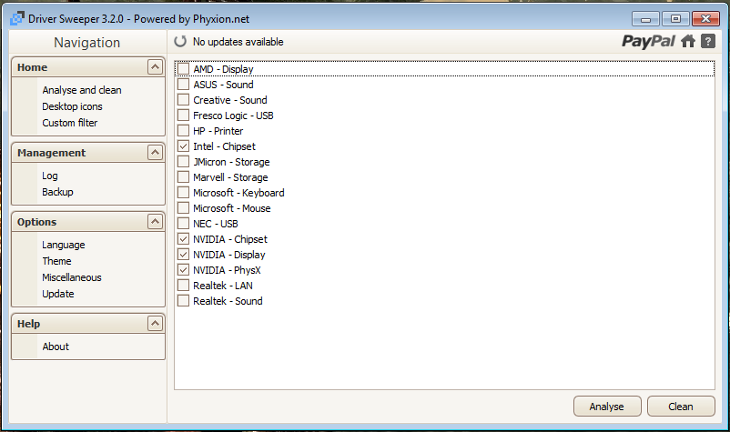The image size is (730, 432).
Task: Open the Custom filter page
Action: [x=69, y=123]
